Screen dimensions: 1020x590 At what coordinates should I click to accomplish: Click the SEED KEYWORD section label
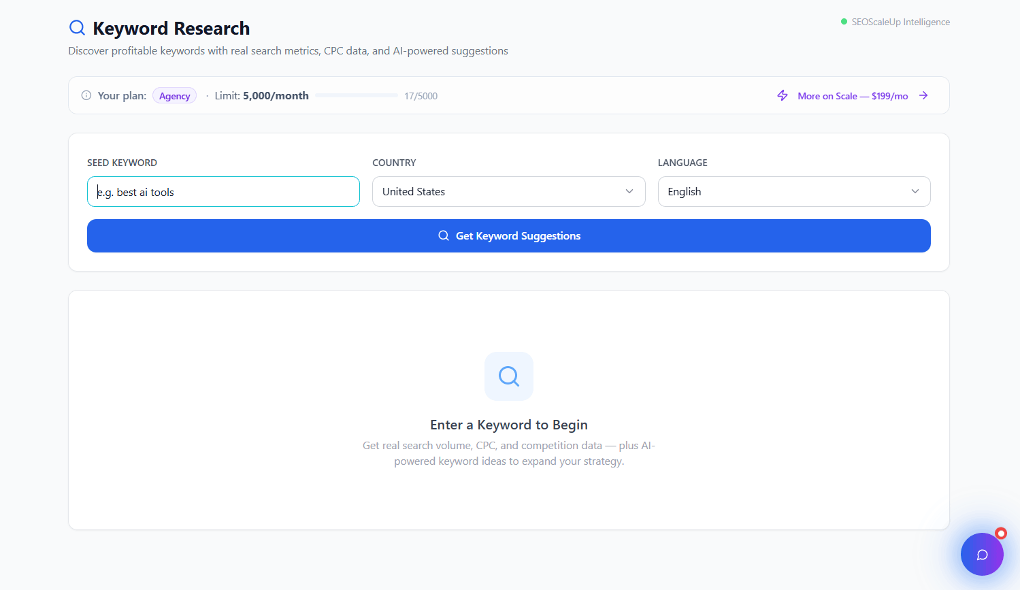122,163
